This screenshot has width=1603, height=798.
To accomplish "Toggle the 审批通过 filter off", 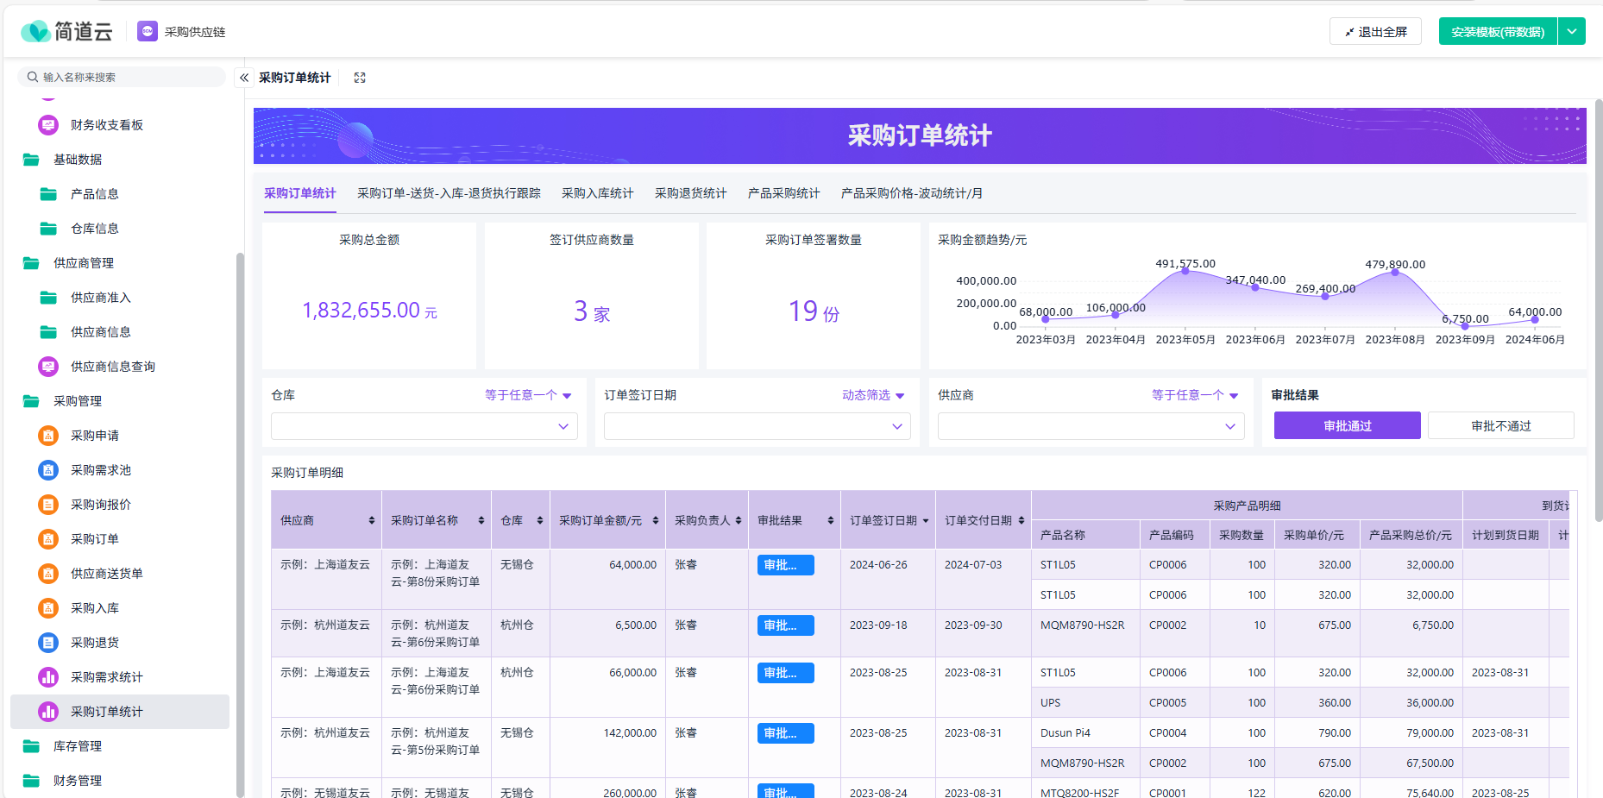I will point(1347,425).
